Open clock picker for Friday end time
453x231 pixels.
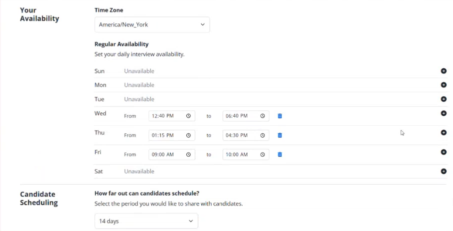point(262,155)
